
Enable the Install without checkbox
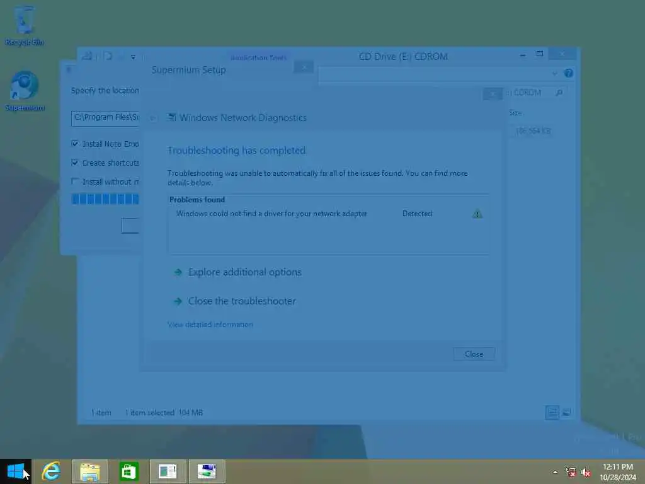coord(75,181)
